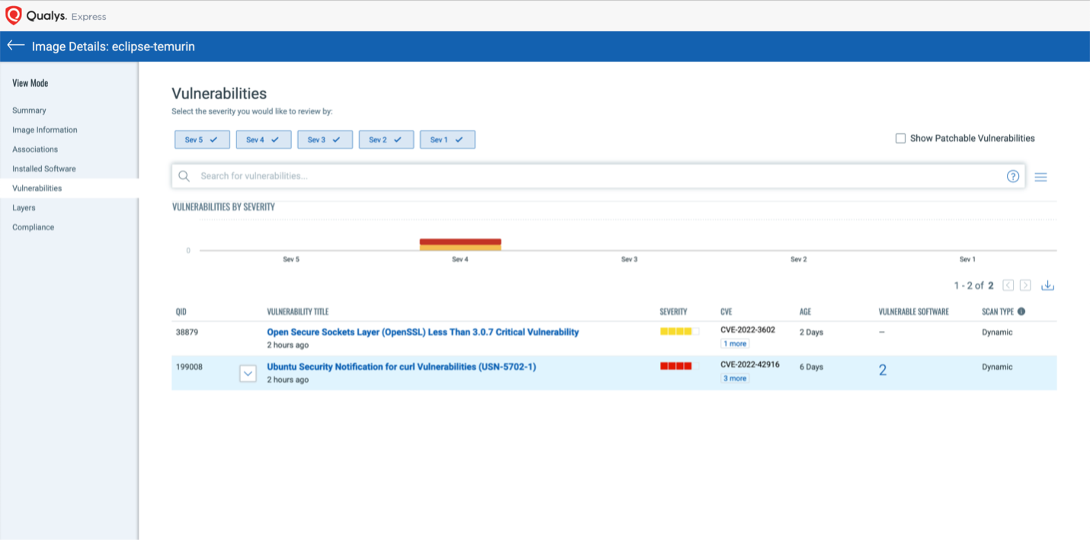
Task: Go back using the left arrow icon
Action: [x=16, y=46]
